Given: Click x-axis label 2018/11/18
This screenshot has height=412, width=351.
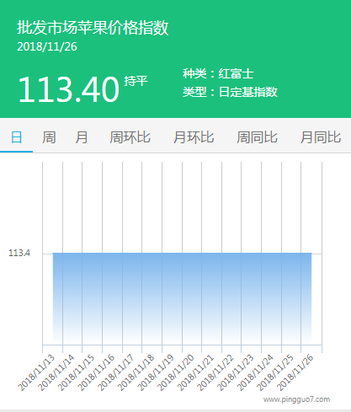Looking at the screenshot, I should (136, 372).
